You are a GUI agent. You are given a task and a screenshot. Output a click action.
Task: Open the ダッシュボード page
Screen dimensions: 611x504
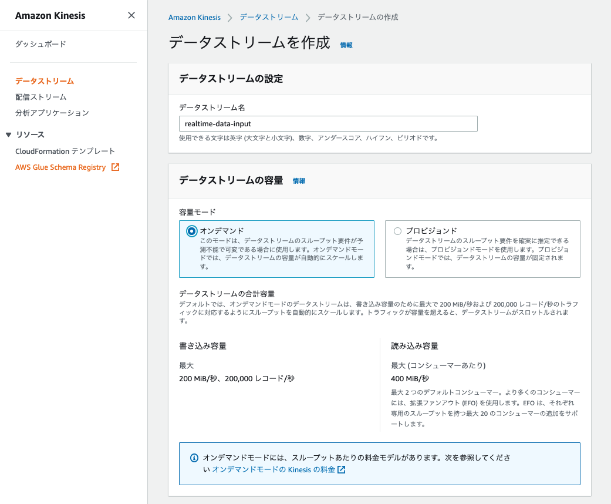click(x=40, y=44)
